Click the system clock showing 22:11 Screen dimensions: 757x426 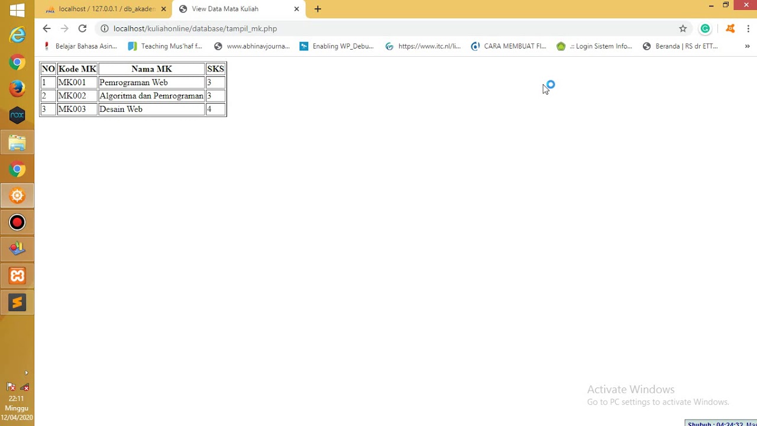point(17,399)
